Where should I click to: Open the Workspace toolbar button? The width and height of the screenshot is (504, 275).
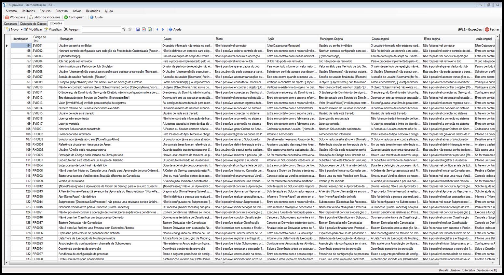pyautogui.click(x=15, y=17)
